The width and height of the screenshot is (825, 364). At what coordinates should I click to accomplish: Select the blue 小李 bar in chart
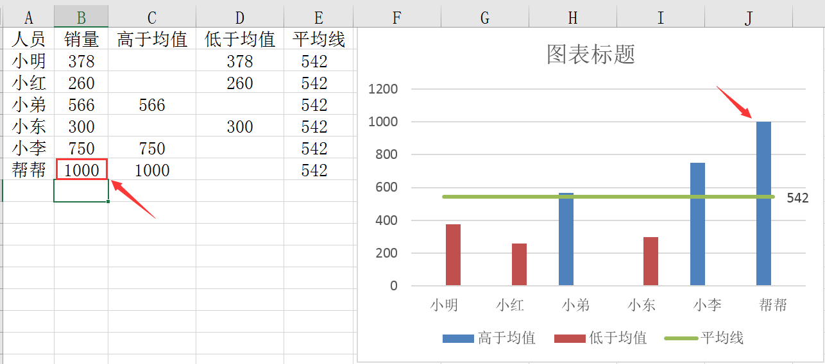point(697,224)
